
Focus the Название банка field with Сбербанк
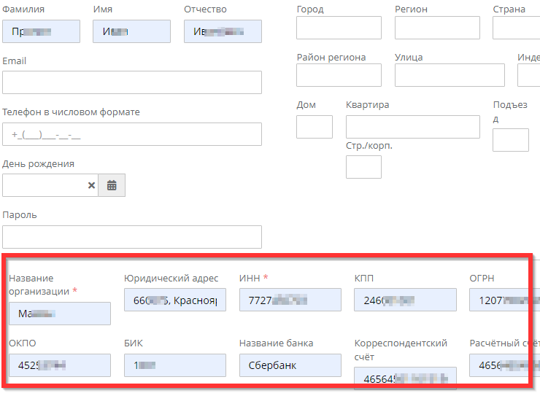click(x=290, y=365)
